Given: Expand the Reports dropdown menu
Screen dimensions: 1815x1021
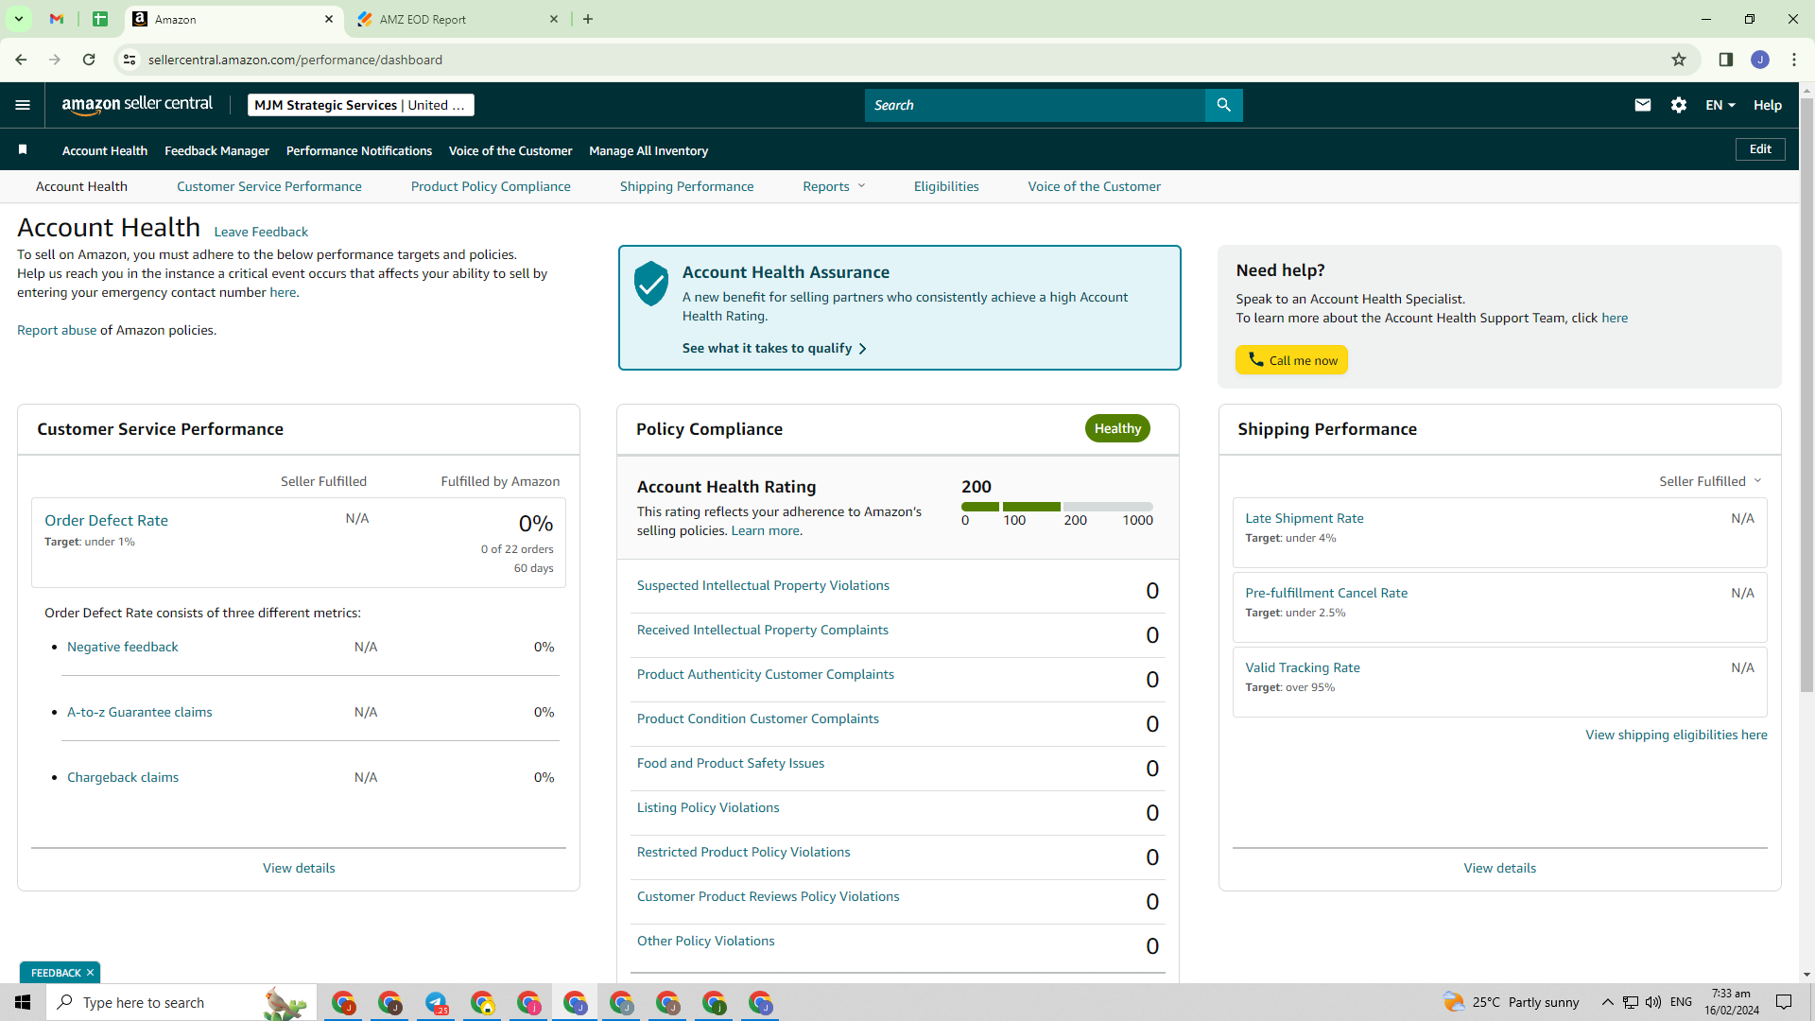Looking at the screenshot, I should 834,186.
